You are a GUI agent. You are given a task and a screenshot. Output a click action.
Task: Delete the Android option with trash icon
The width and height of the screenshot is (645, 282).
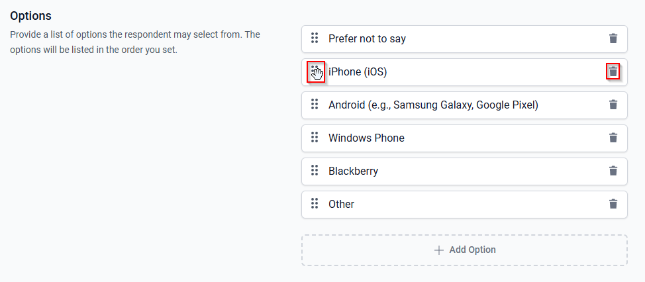point(613,105)
